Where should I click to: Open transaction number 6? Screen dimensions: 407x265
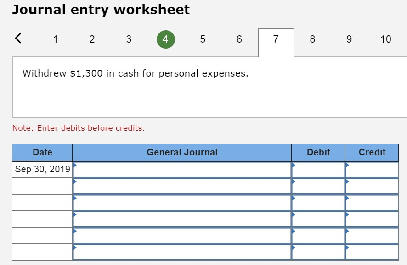tap(239, 39)
